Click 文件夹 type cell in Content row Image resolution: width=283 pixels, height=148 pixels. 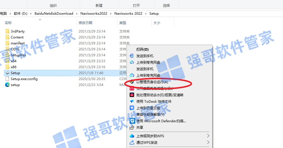[x=124, y=37]
